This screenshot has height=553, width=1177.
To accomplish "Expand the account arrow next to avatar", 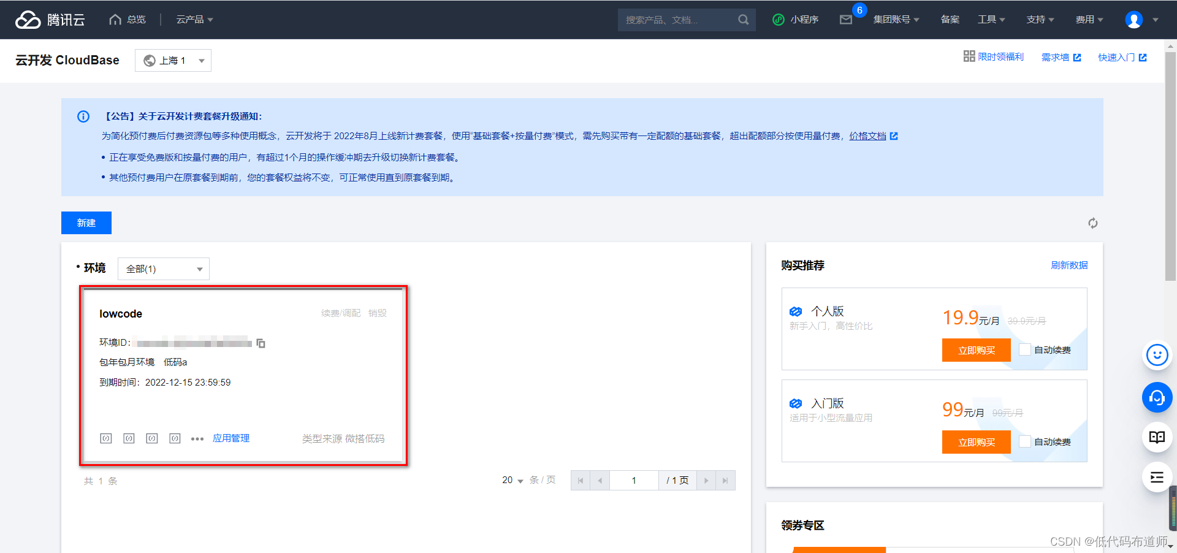I will tap(1156, 20).
